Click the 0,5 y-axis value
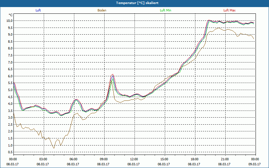 pyautogui.click(x=10, y=152)
